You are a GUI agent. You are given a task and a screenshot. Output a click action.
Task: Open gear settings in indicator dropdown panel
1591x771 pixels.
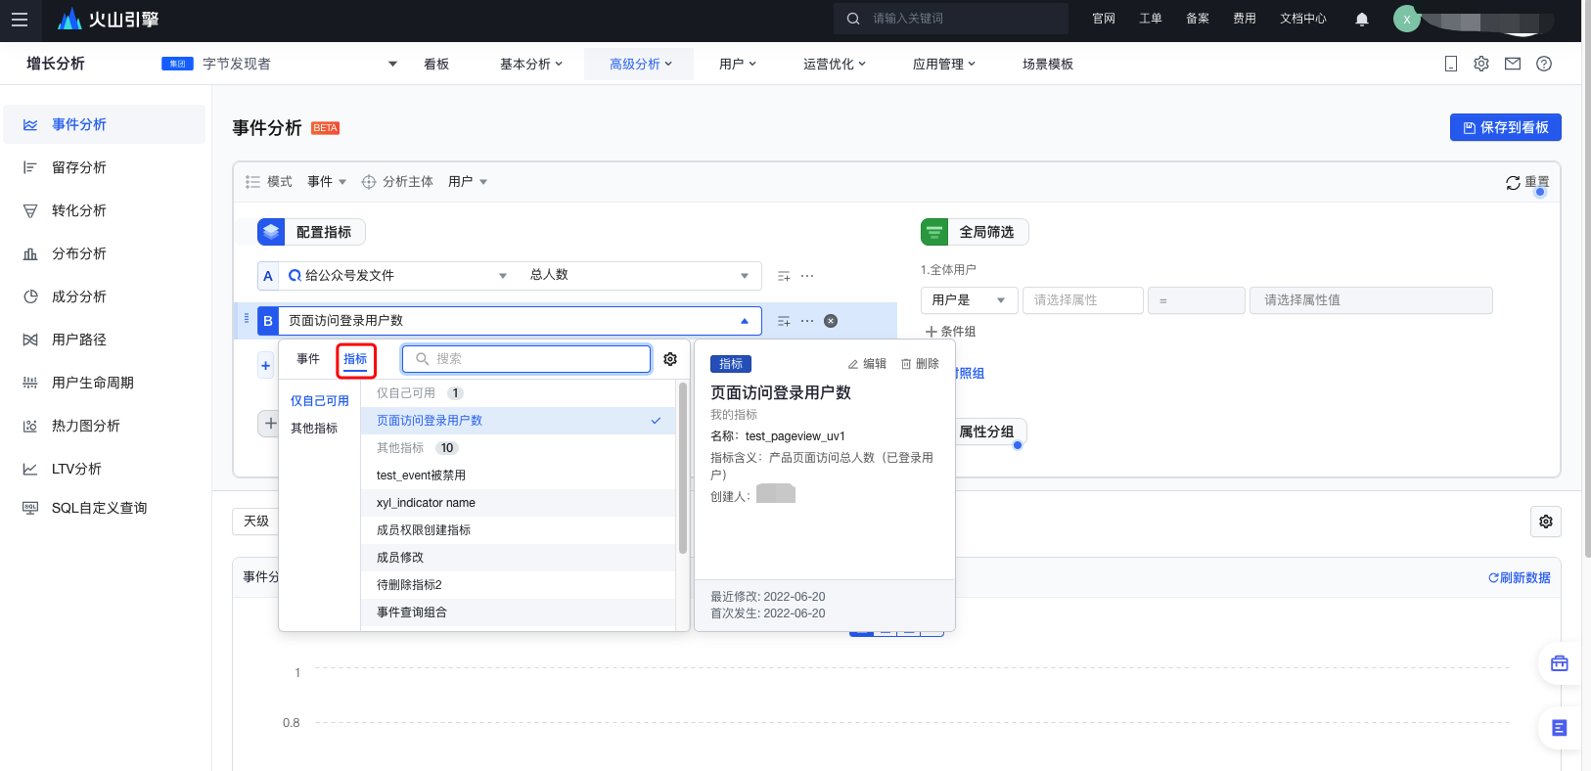click(x=670, y=359)
